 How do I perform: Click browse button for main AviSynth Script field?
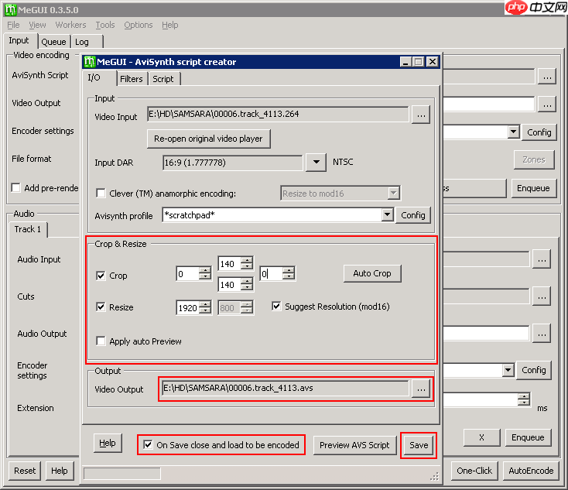547,76
